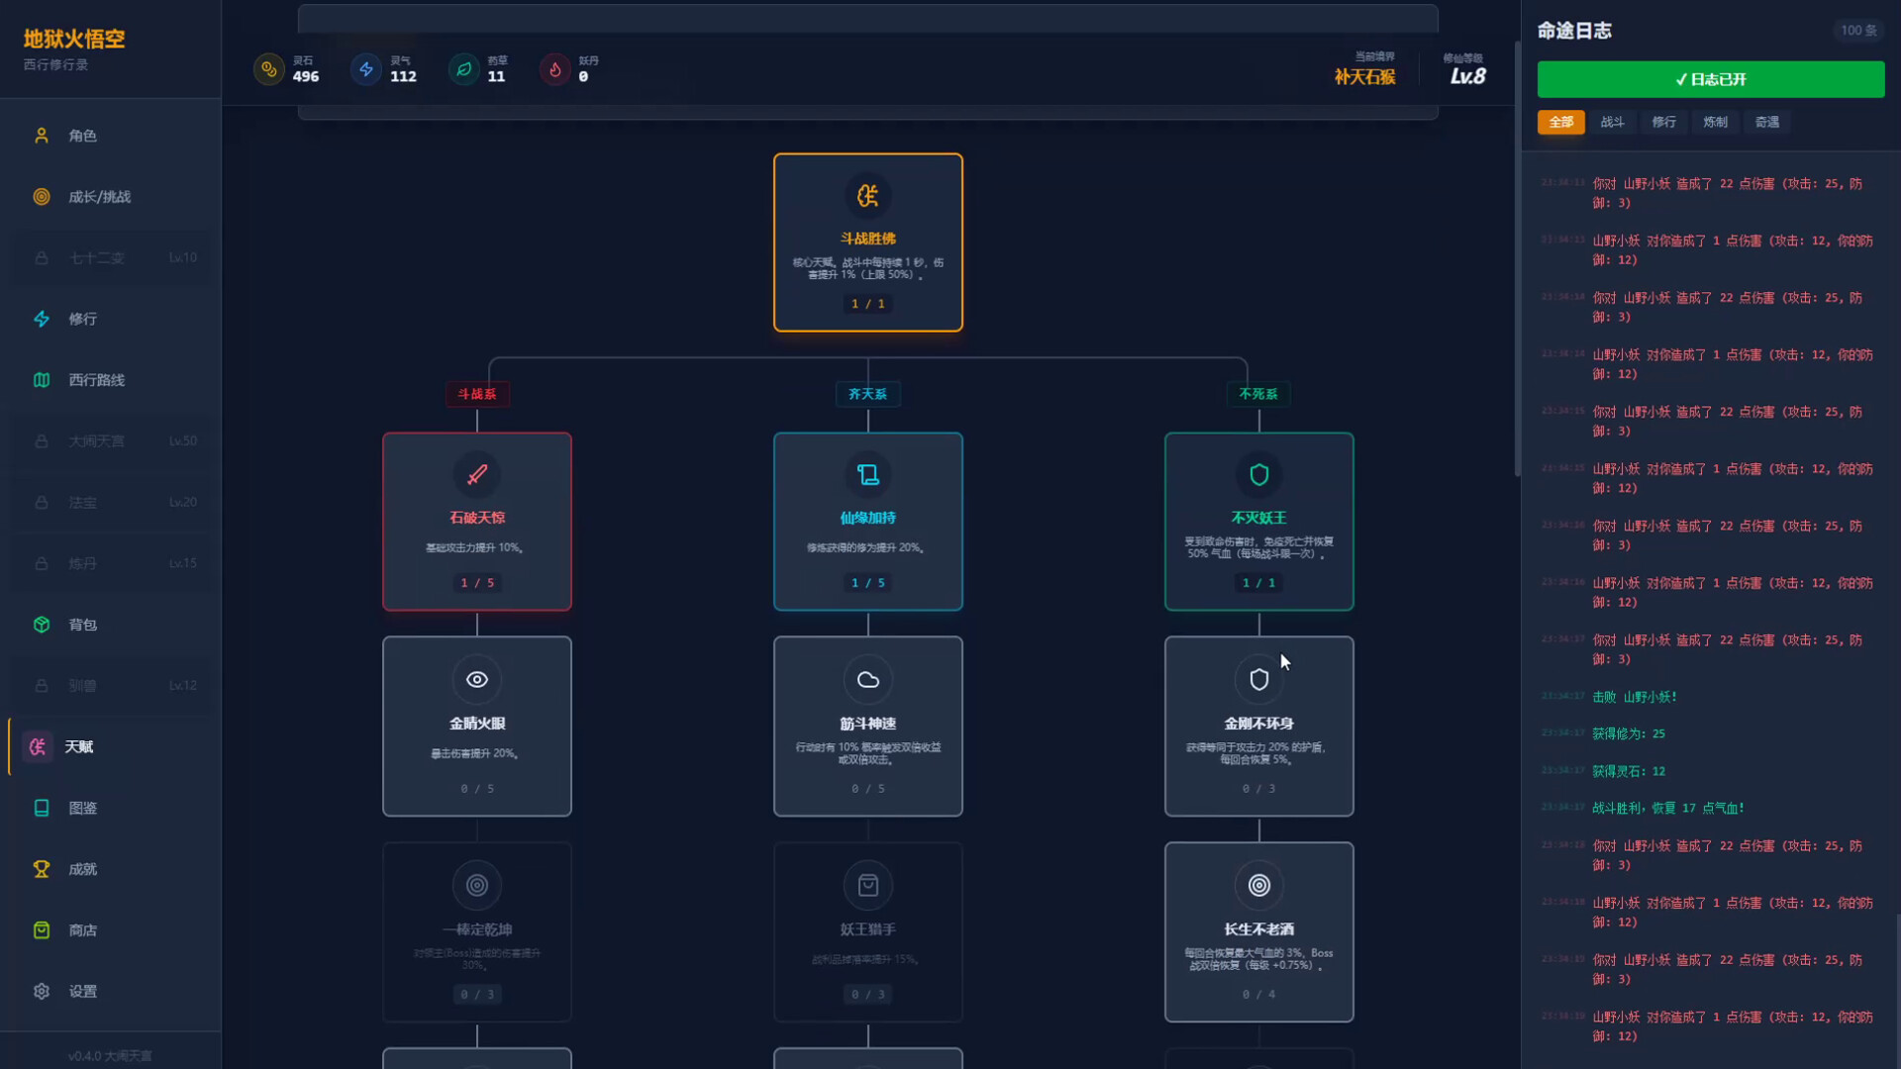Switch to the 战斗 log filter tab
Viewport: 1901px width, 1069px height.
coord(1612,121)
